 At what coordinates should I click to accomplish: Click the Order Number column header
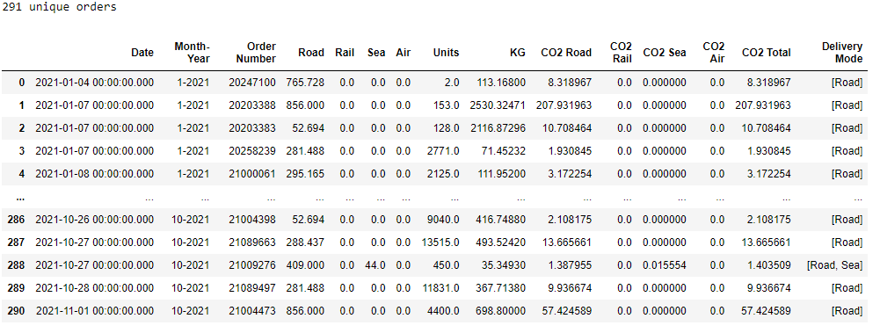[x=256, y=53]
